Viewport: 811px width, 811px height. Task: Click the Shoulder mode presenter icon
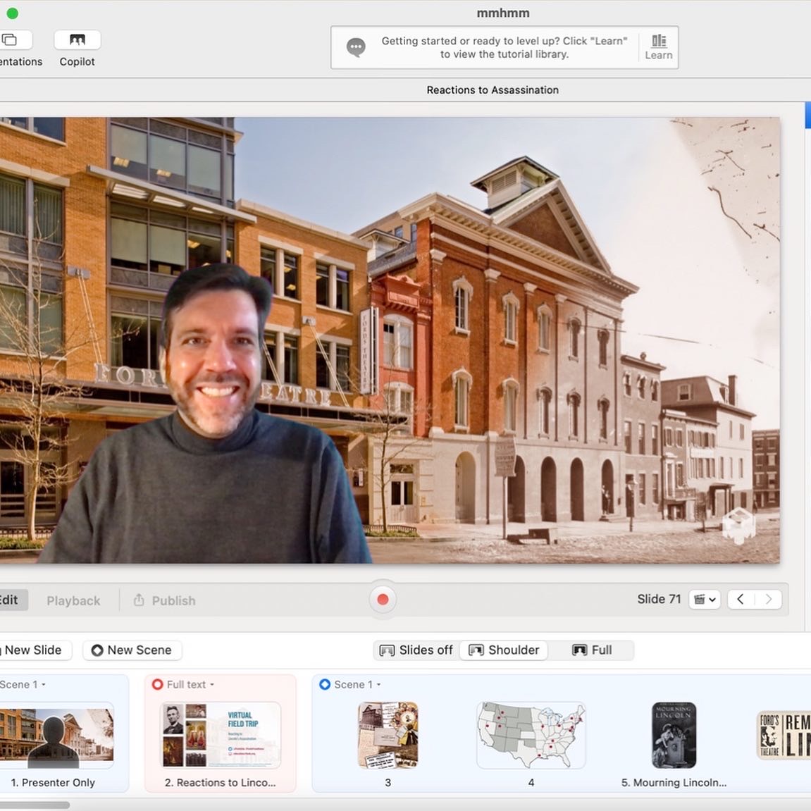coord(476,650)
